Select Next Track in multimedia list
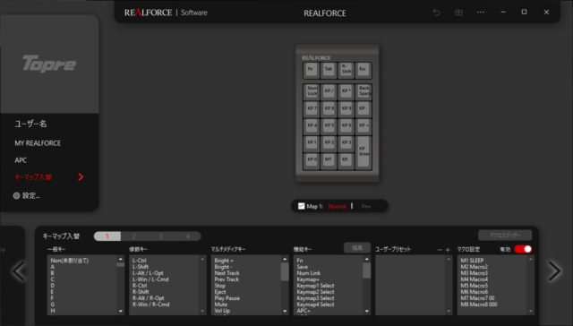The height and width of the screenshot is (326, 573). pyautogui.click(x=227, y=273)
